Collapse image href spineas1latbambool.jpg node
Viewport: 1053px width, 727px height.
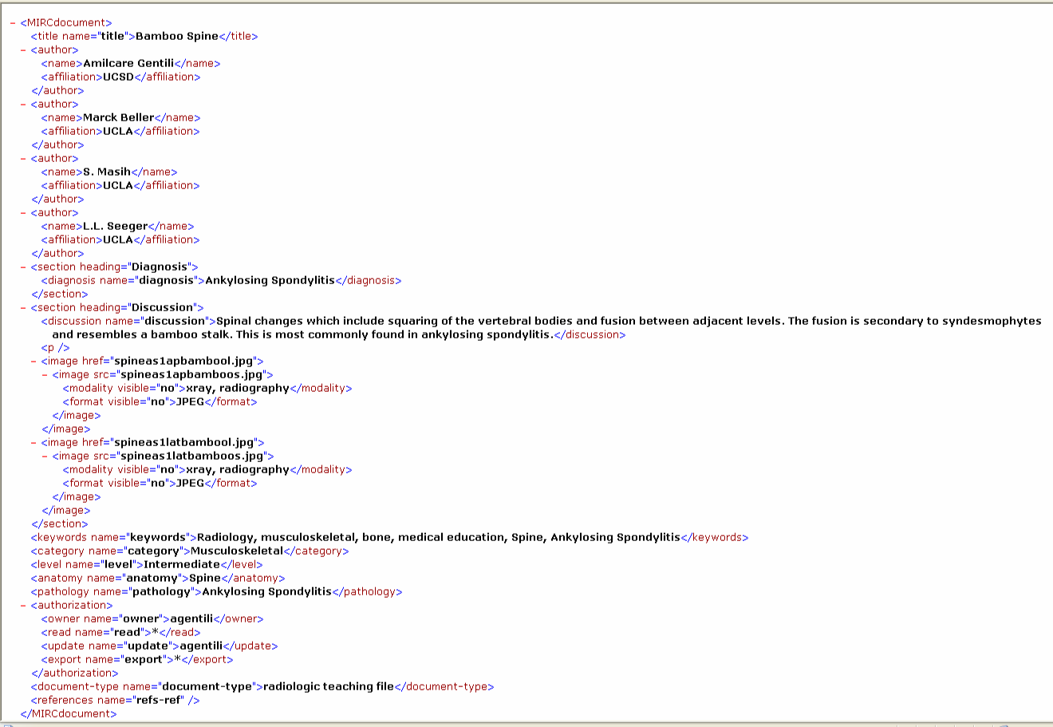click(34, 443)
